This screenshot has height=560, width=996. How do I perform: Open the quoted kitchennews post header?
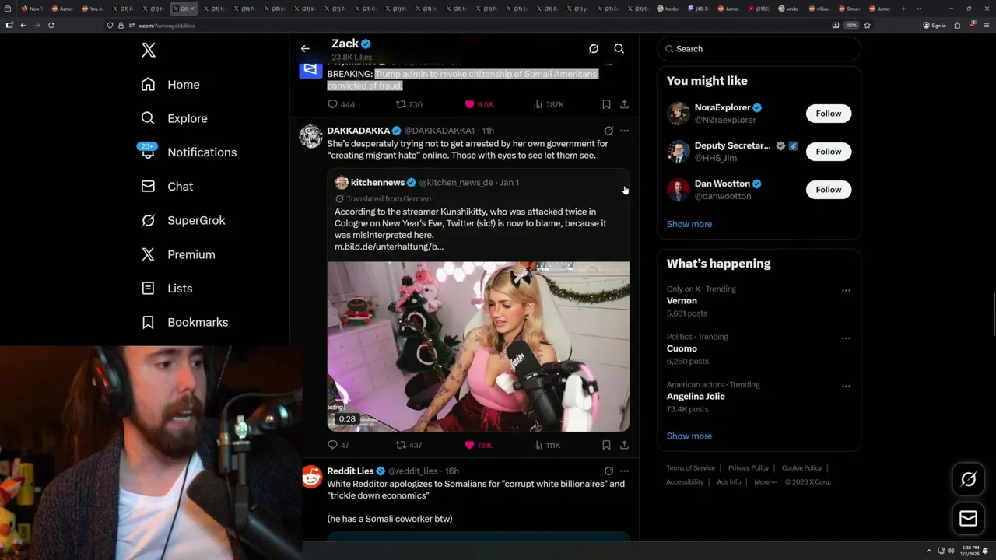[x=426, y=182]
